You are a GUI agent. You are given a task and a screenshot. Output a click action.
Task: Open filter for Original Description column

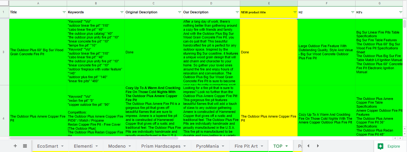179,12
